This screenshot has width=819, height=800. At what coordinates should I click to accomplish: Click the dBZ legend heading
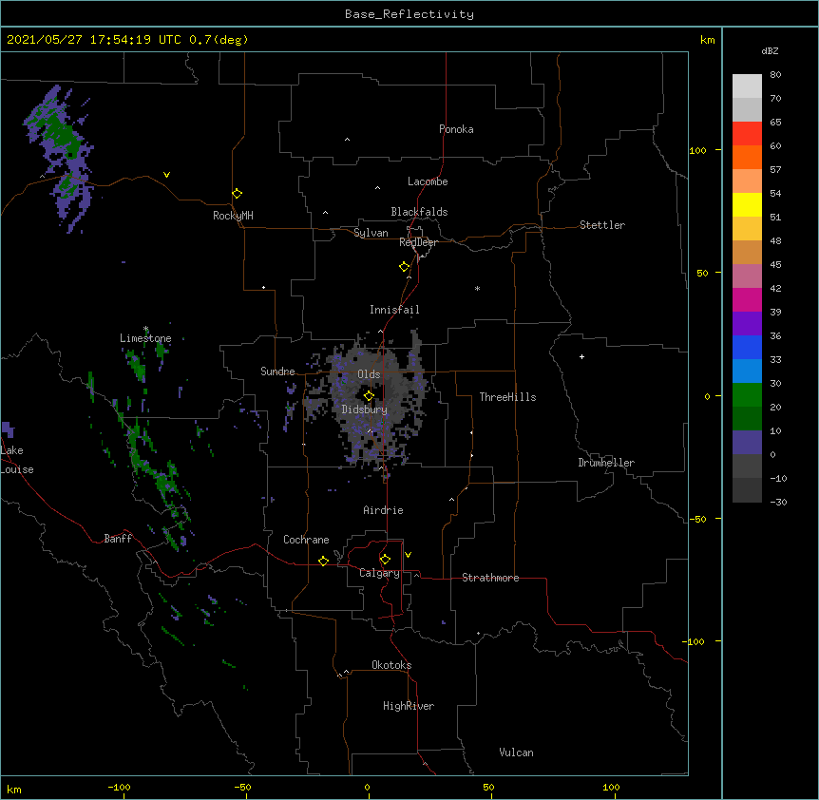pyautogui.click(x=770, y=51)
